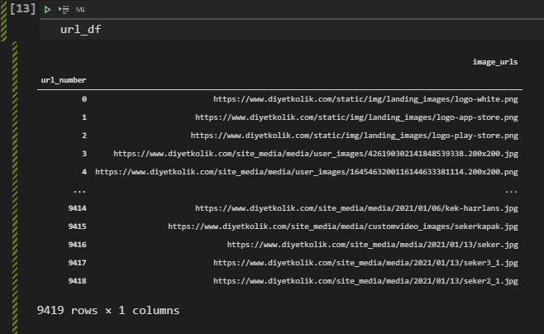Click the kek-hazrlans.jpg URL

coord(356,208)
